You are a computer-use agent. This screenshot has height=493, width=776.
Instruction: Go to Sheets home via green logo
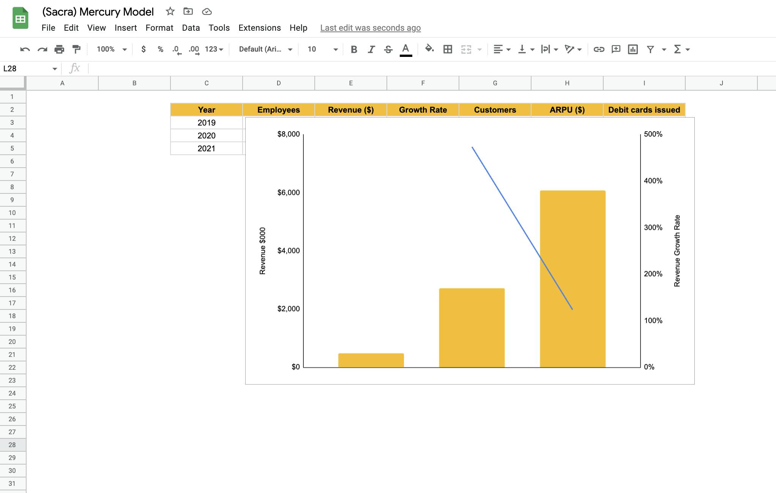(21, 18)
